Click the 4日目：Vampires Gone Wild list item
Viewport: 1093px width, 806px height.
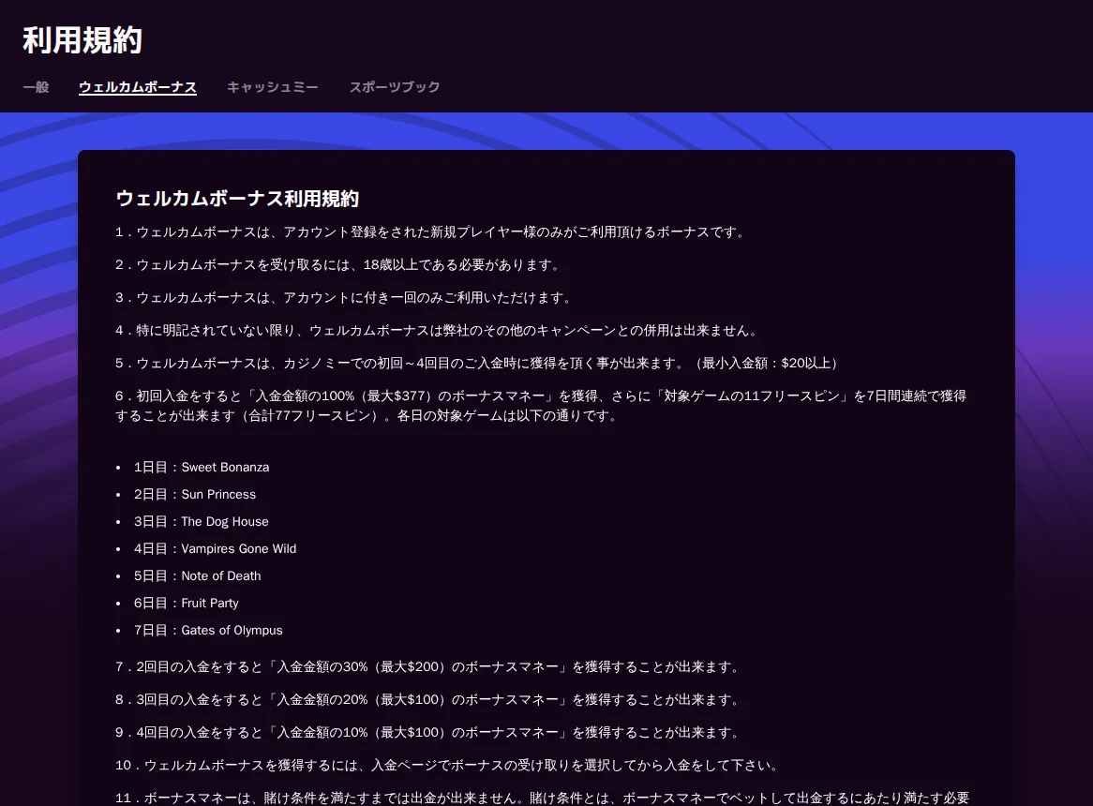click(215, 549)
